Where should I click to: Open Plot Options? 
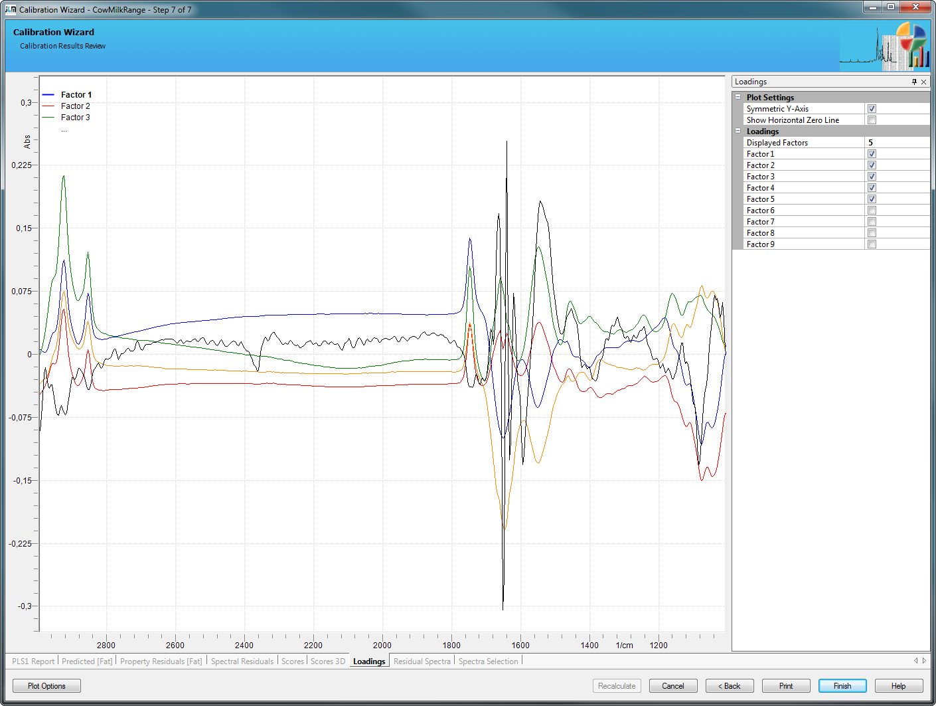click(x=46, y=686)
